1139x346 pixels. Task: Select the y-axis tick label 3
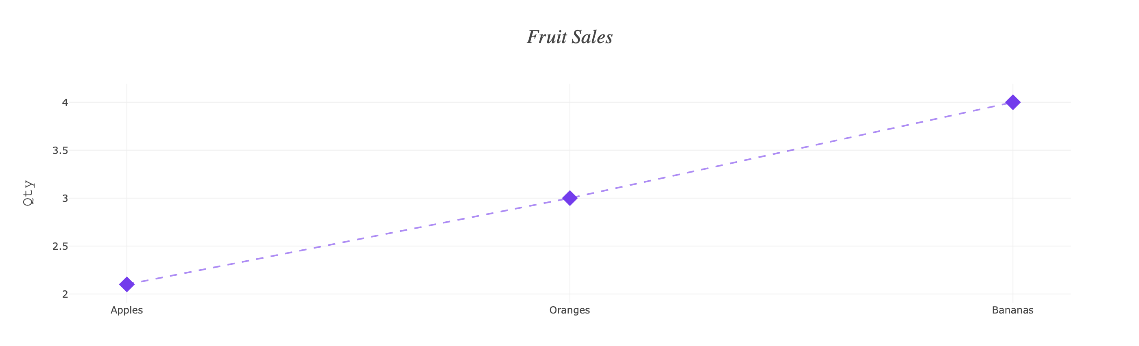pyautogui.click(x=65, y=198)
